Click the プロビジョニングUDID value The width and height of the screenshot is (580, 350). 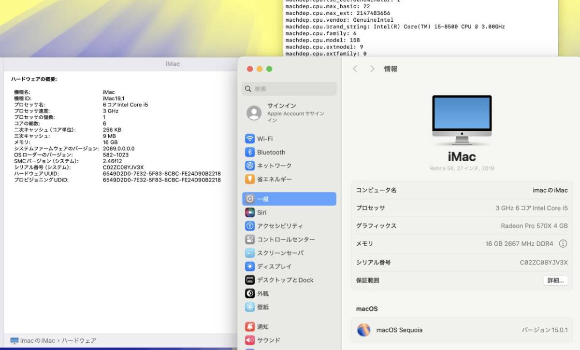pyautogui.click(x=162, y=180)
